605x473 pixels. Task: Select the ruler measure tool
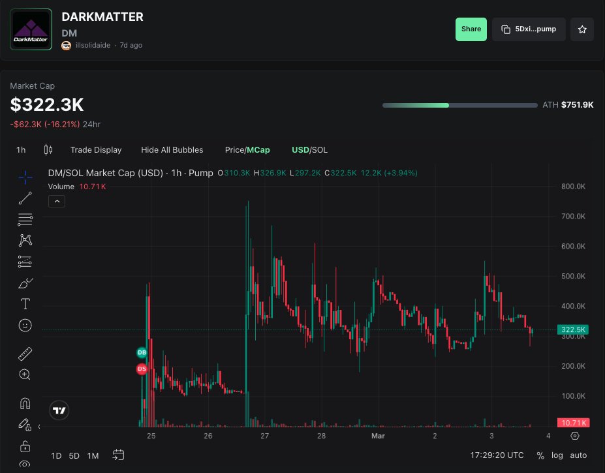[25, 354]
